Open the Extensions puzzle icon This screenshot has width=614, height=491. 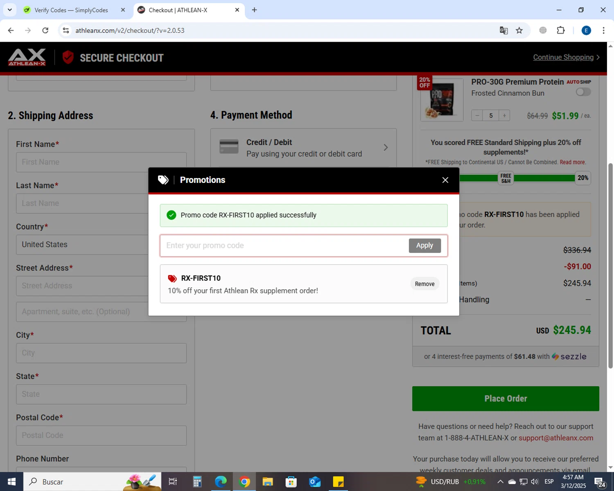561,30
